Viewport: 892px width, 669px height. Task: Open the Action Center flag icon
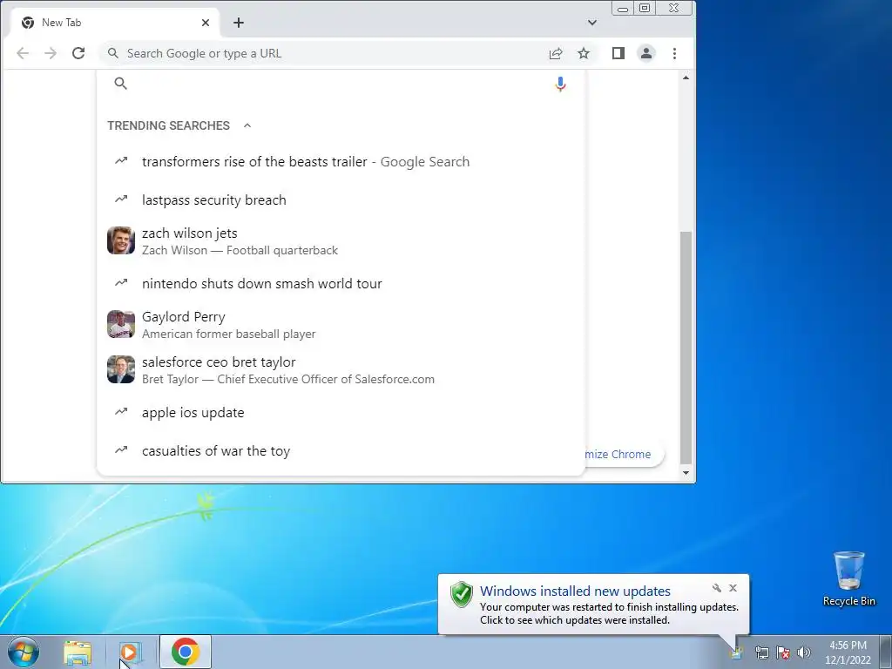pyautogui.click(x=783, y=652)
